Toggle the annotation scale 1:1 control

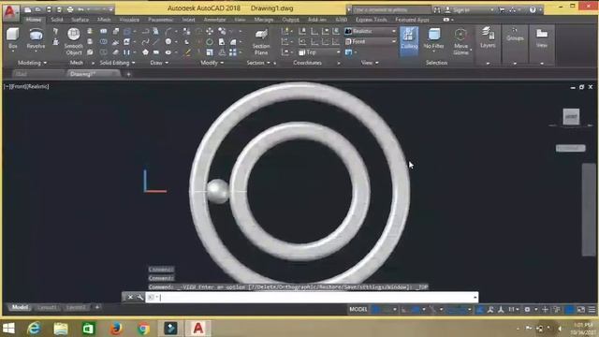513,310
